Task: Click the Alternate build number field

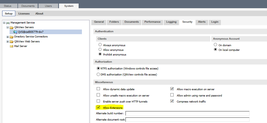Action: click(x=187, y=113)
